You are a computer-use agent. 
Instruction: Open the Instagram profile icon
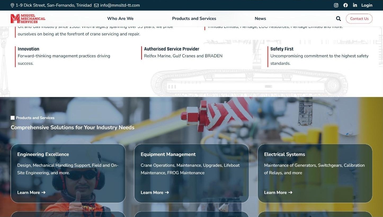(x=336, y=5)
